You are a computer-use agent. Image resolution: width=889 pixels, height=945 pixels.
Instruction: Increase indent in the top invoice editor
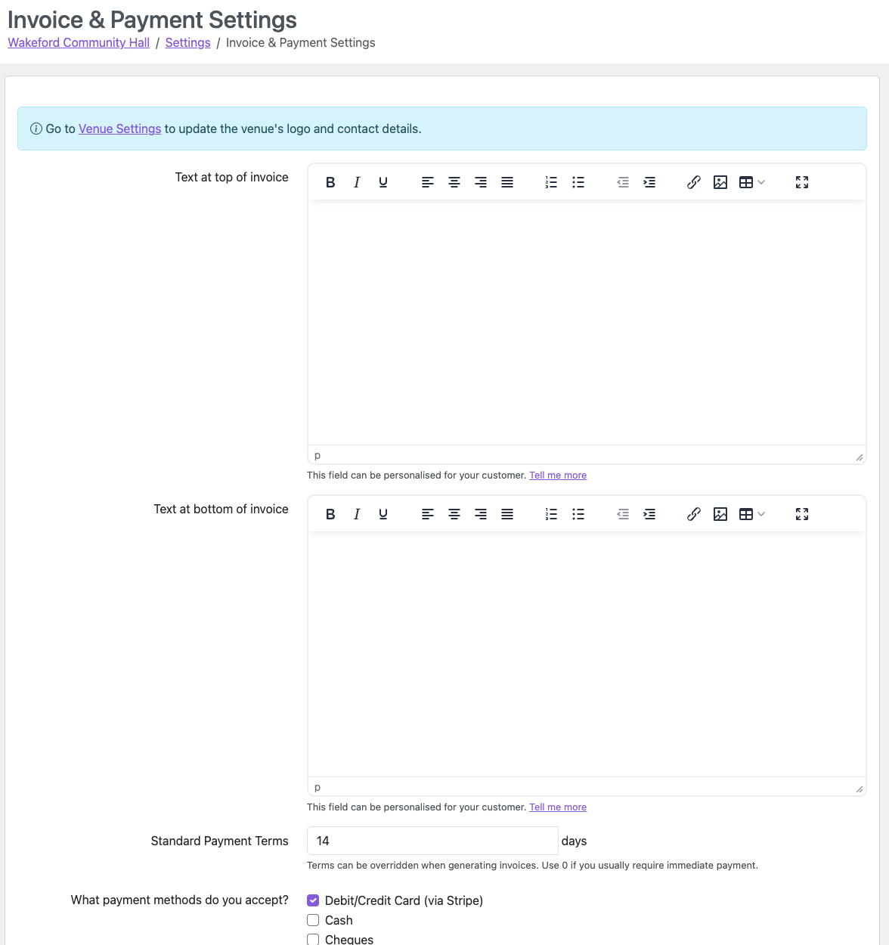tap(649, 181)
